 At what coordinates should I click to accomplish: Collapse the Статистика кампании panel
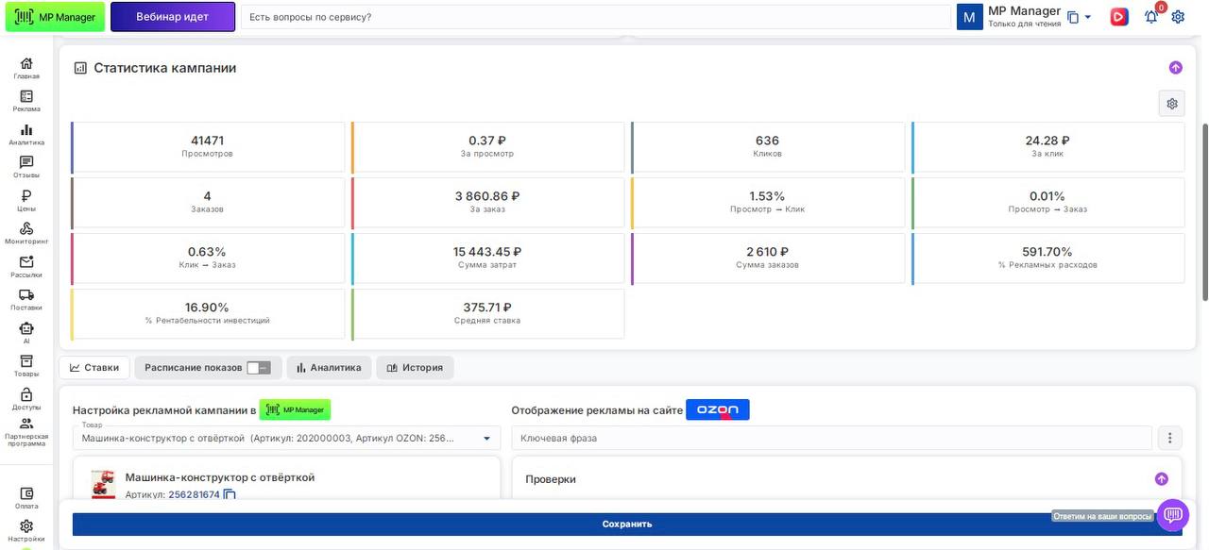coord(1175,68)
